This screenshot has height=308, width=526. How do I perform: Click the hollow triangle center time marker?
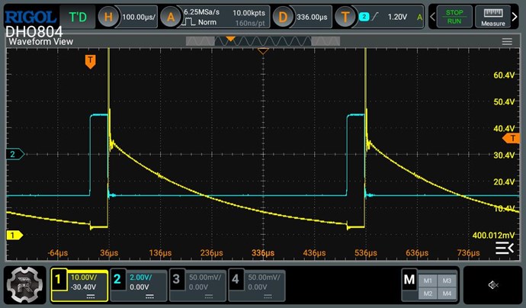(x=263, y=51)
